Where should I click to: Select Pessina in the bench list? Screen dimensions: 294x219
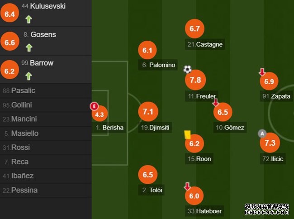click(46, 190)
